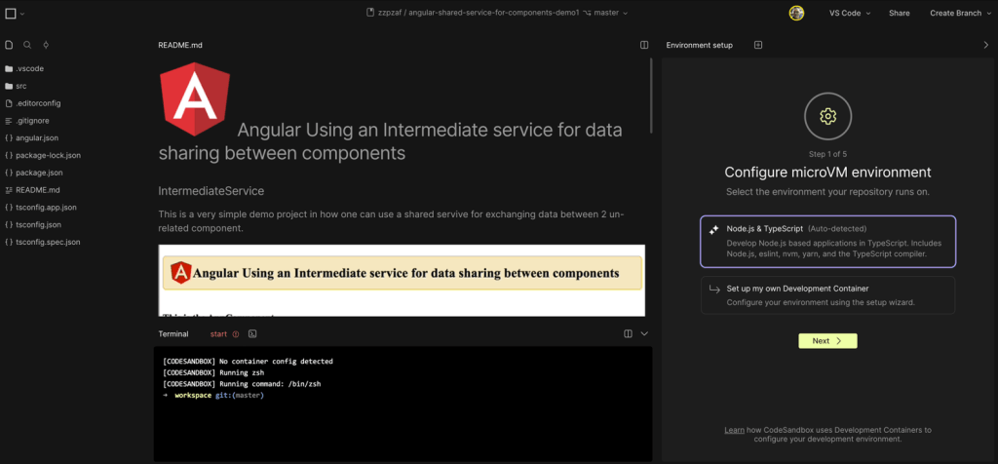Click the README preview vertical scrollbar
The image size is (998, 464).
pos(650,96)
